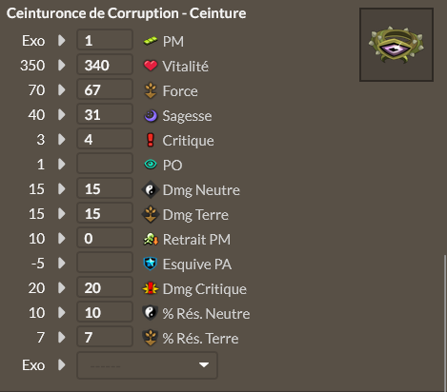The width and height of the screenshot is (447, 392).
Task: Click the yin-yang Dmg Neutre icon
Action: coord(151,189)
